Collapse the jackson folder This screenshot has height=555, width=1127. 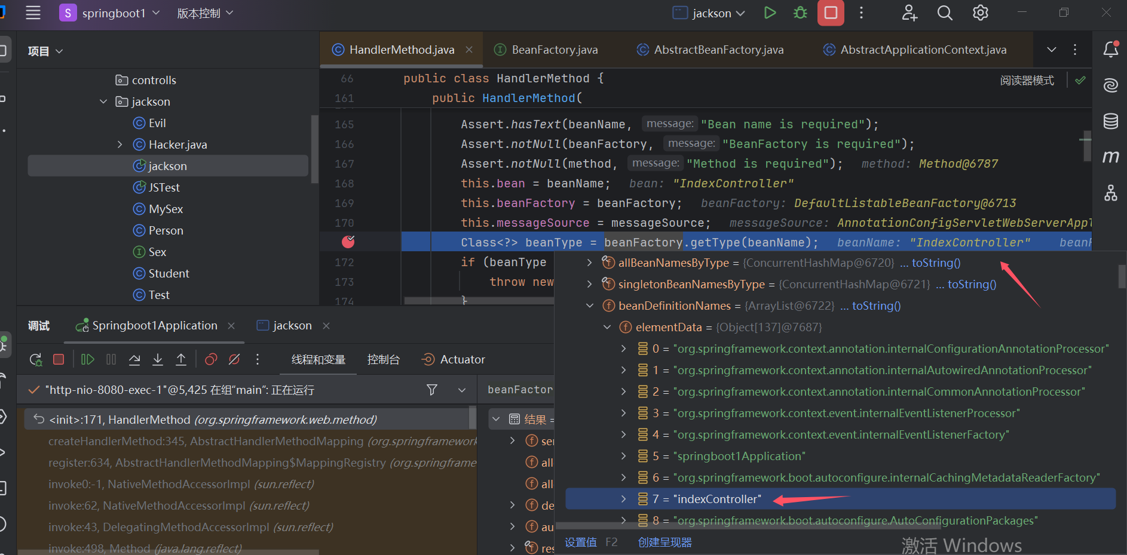pos(103,101)
